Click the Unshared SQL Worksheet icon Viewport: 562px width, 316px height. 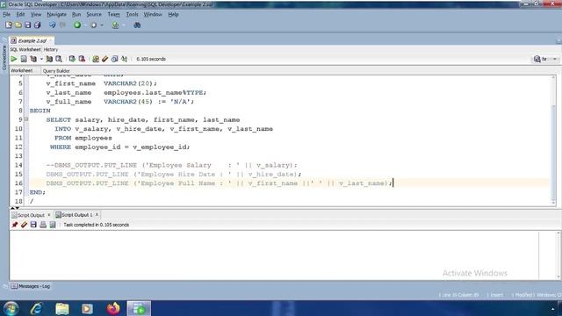[96, 59]
